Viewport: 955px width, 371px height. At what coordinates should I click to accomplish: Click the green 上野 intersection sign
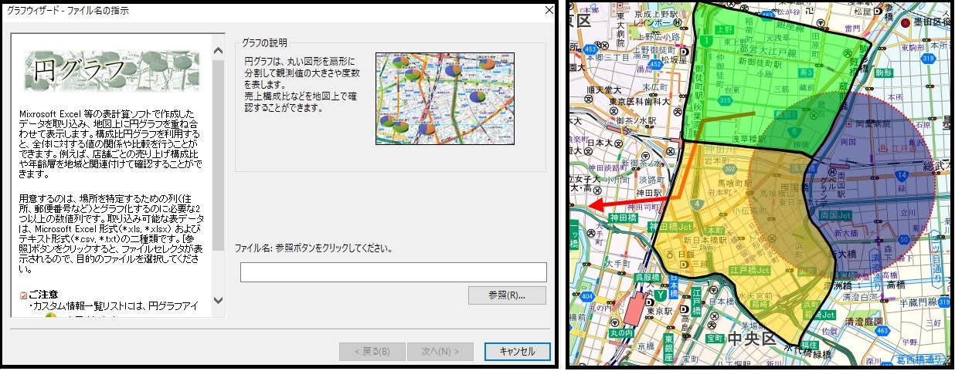click(726, 29)
